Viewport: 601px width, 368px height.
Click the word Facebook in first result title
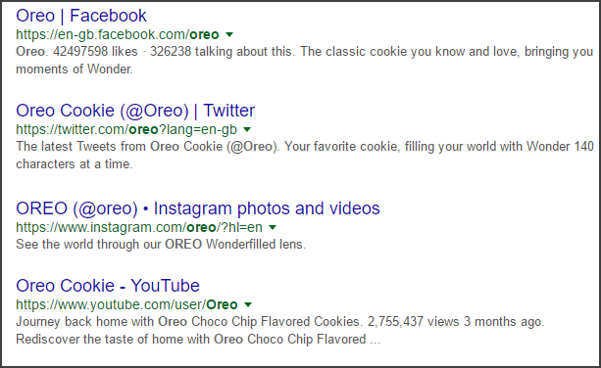pos(108,16)
